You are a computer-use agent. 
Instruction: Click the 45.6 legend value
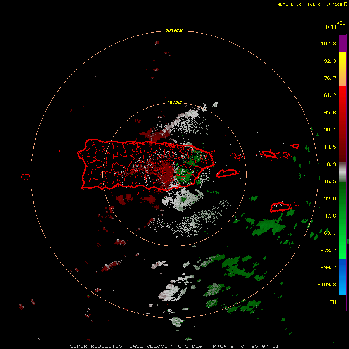coord(330,112)
